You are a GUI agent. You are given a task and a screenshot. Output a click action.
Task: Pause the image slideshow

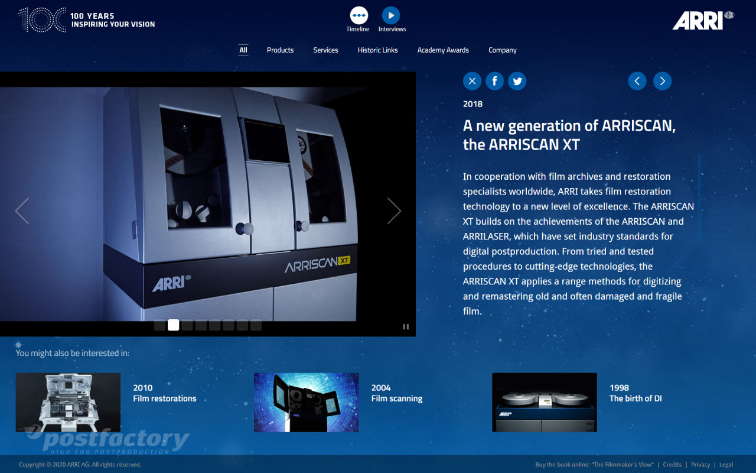(406, 326)
